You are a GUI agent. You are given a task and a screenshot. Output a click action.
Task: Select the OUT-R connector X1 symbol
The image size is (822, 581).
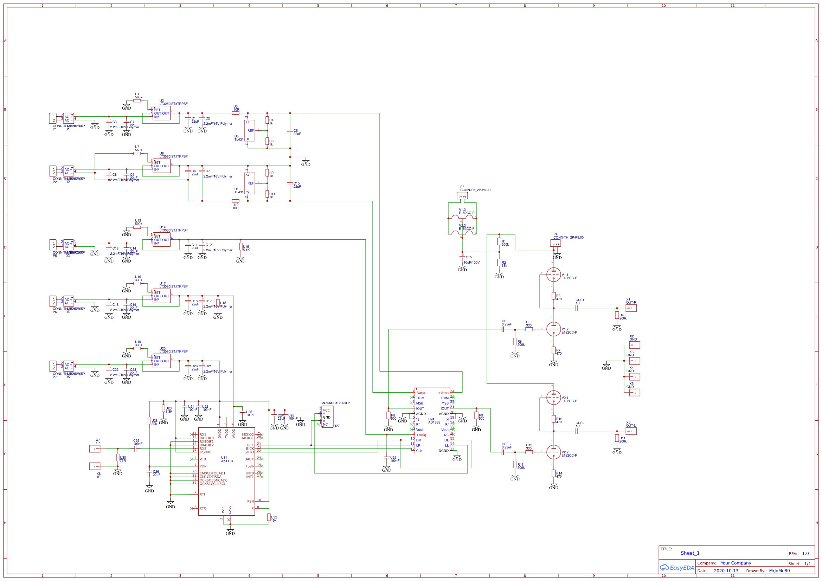[631, 308]
